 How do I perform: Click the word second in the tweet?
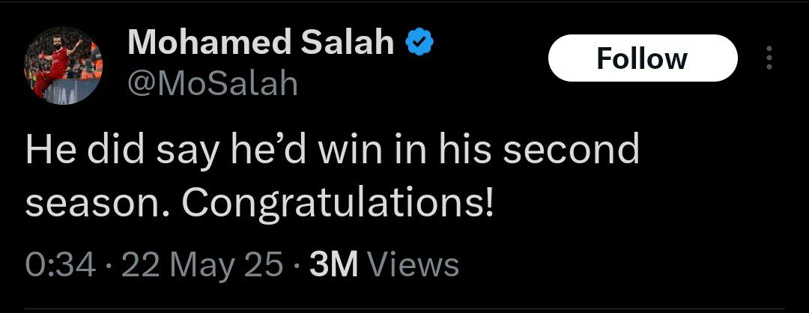572,151
